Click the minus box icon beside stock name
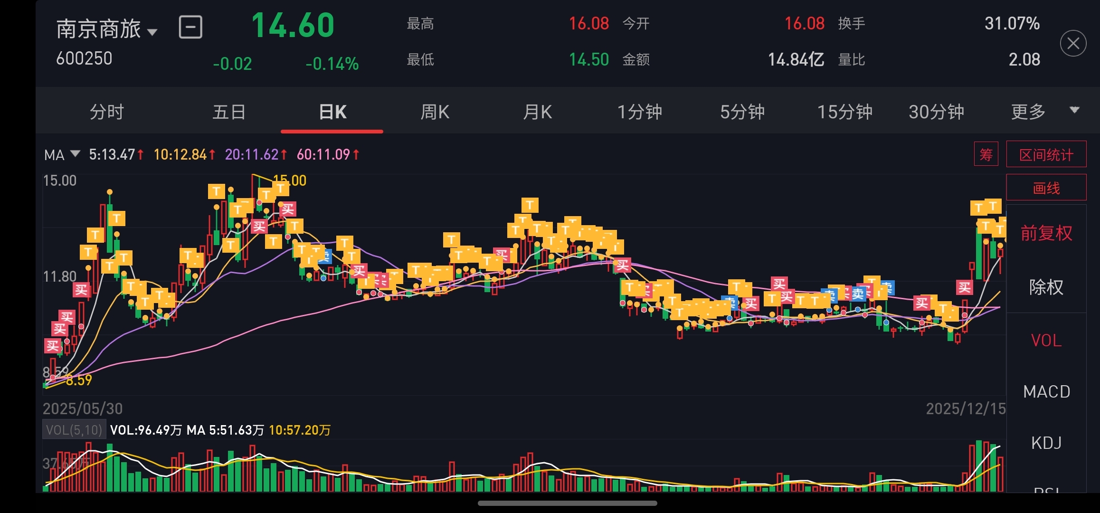This screenshot has width=1100, height=513. pyautogui.click(x=190, y=27)
